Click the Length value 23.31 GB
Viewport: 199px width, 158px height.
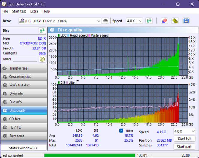(39, 48)
